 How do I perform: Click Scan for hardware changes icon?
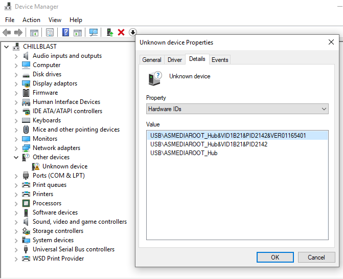tap(94, 33)
